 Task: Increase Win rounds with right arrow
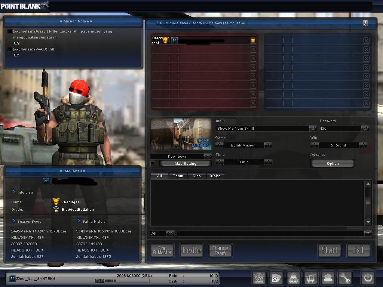(x=363, y=145)
